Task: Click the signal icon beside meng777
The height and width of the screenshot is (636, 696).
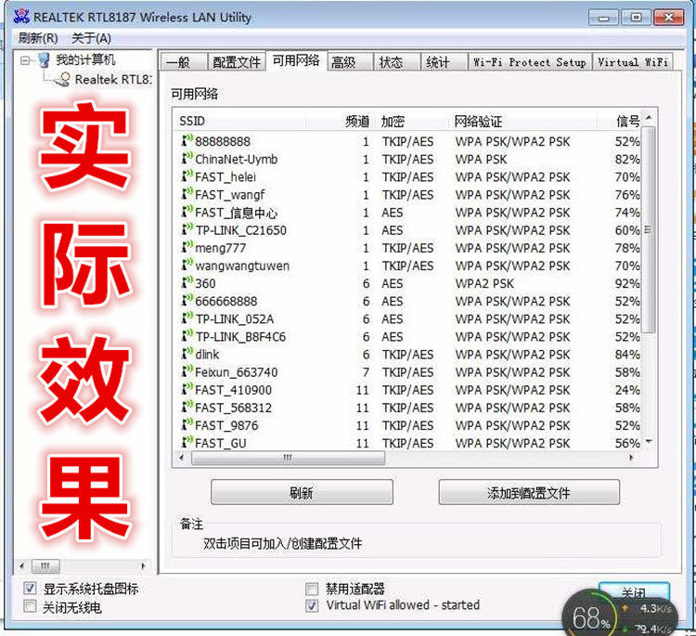Action: click(187, 247)
